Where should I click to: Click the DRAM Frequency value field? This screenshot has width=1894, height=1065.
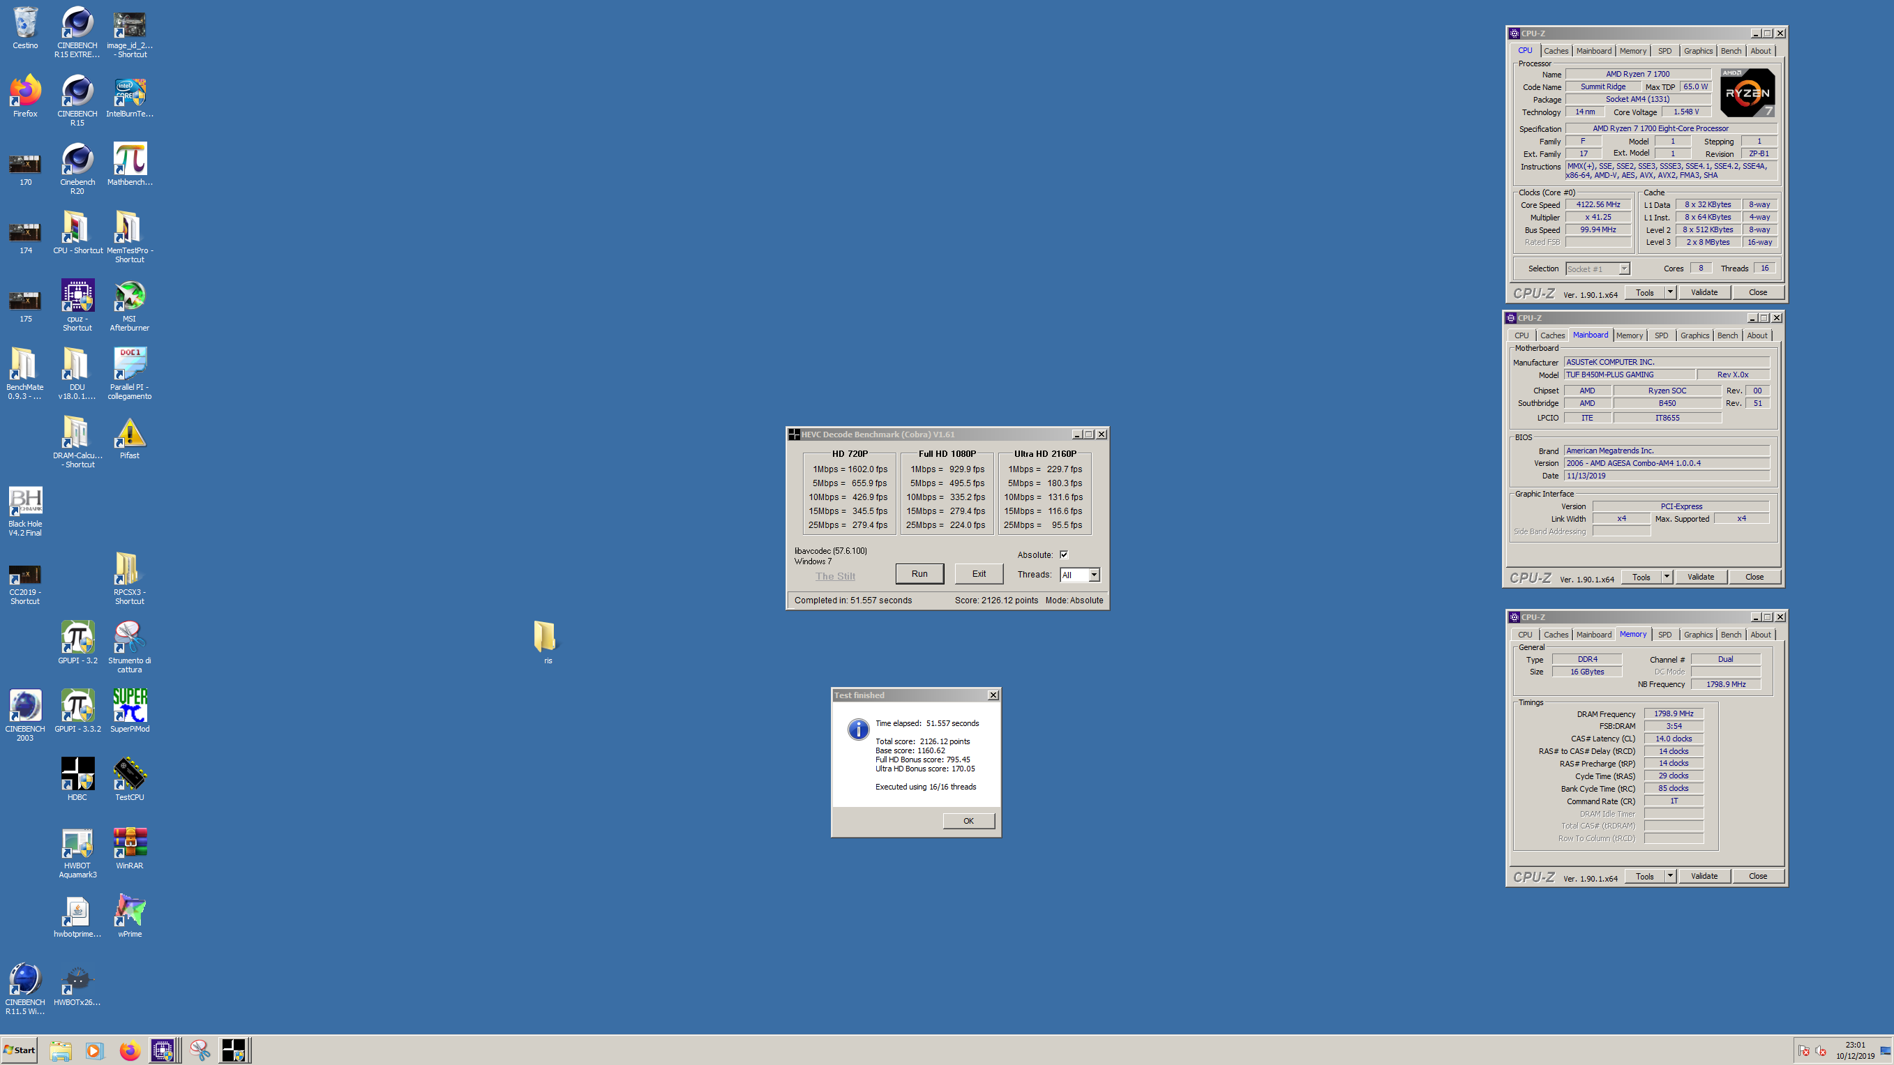coord(1674,713)
